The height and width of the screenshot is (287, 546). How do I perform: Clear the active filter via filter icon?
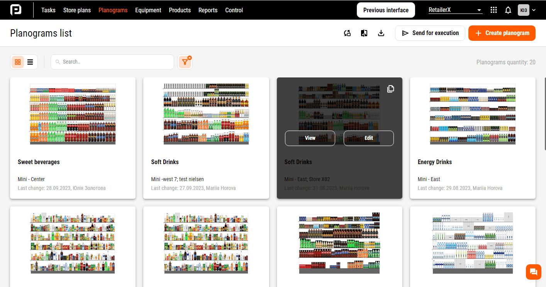click(185, 62)
